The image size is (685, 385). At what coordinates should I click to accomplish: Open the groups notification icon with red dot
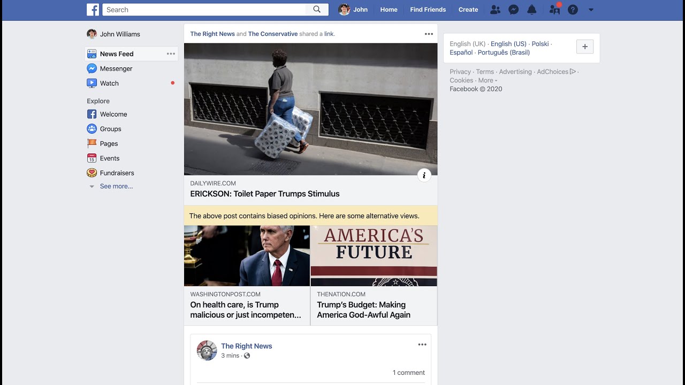[x=554, y=10]
